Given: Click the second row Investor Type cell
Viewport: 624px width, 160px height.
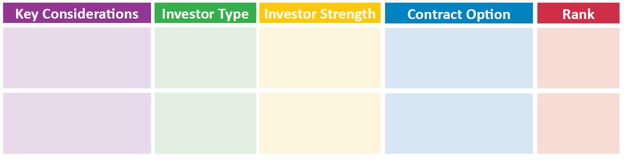Looking at the screenshot, I should [205, 123].
